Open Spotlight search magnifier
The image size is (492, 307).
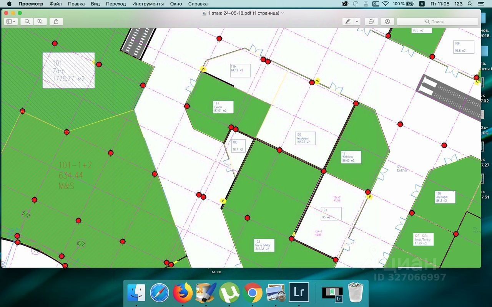pos(470,4)
